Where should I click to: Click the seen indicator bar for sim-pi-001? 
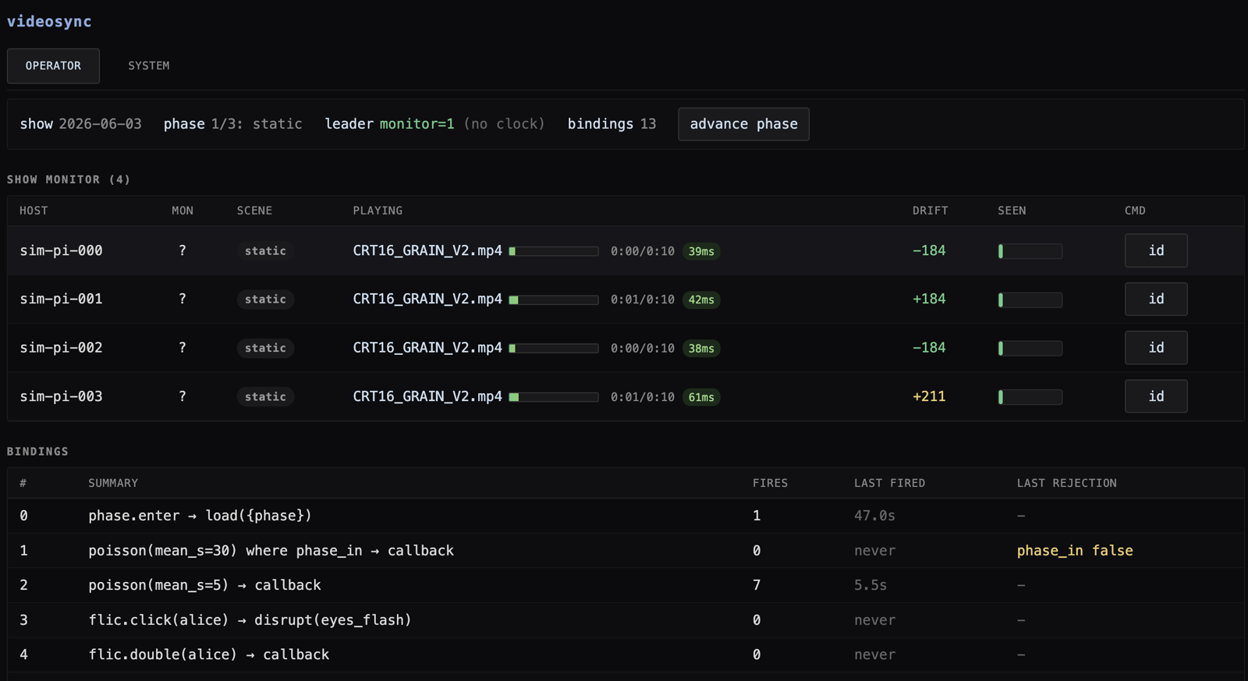(x=1030, y=300)
